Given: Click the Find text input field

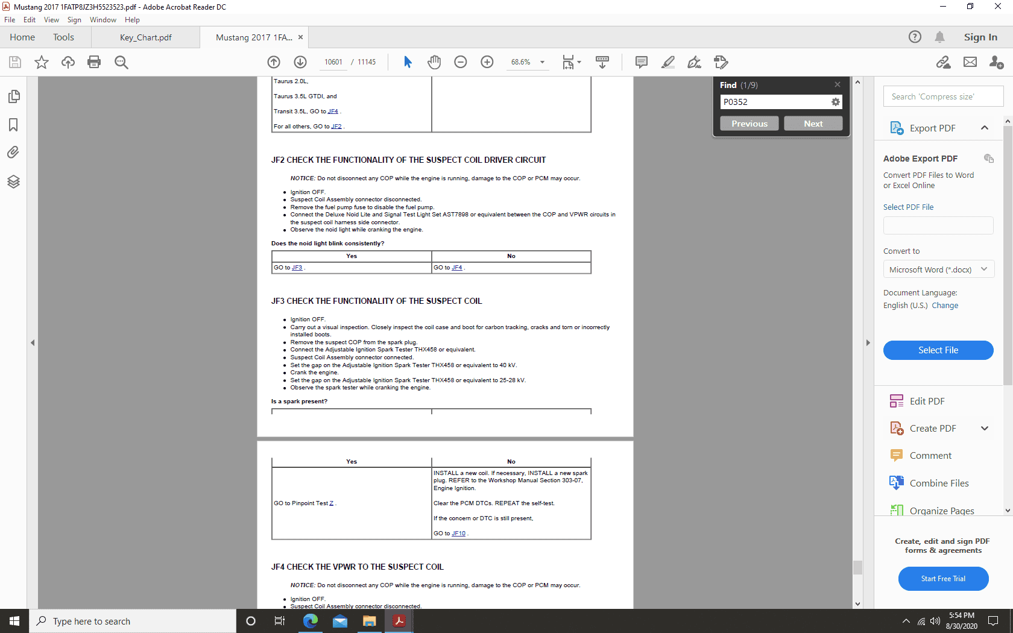Looking at the screenshot, I should pyautogui.click(x=775, y=102).
